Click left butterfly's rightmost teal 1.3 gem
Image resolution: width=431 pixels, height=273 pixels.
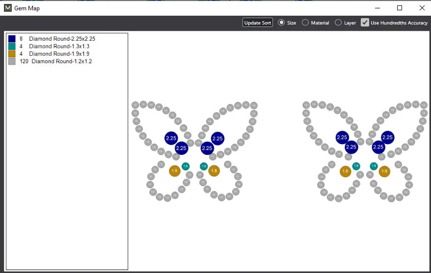click(x=204, y=166)
